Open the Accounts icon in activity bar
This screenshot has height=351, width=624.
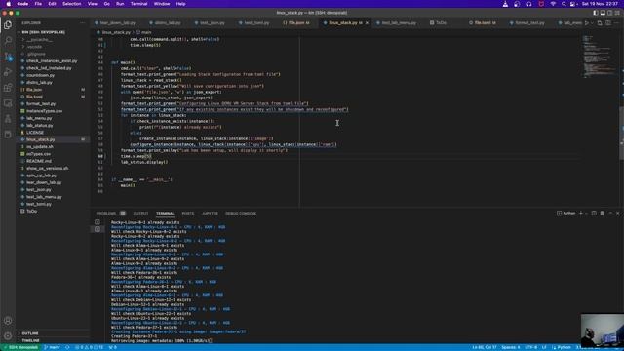[x=8, y=321]
